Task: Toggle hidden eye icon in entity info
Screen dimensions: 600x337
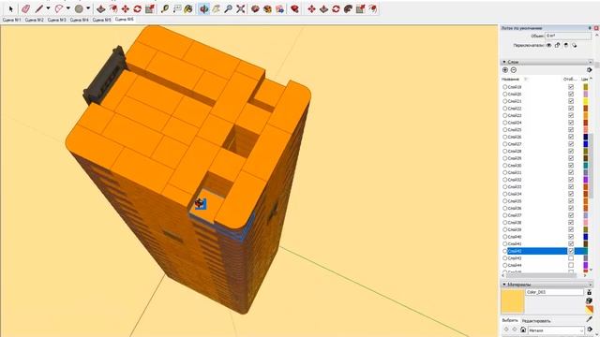Action: tap(548, 45)
